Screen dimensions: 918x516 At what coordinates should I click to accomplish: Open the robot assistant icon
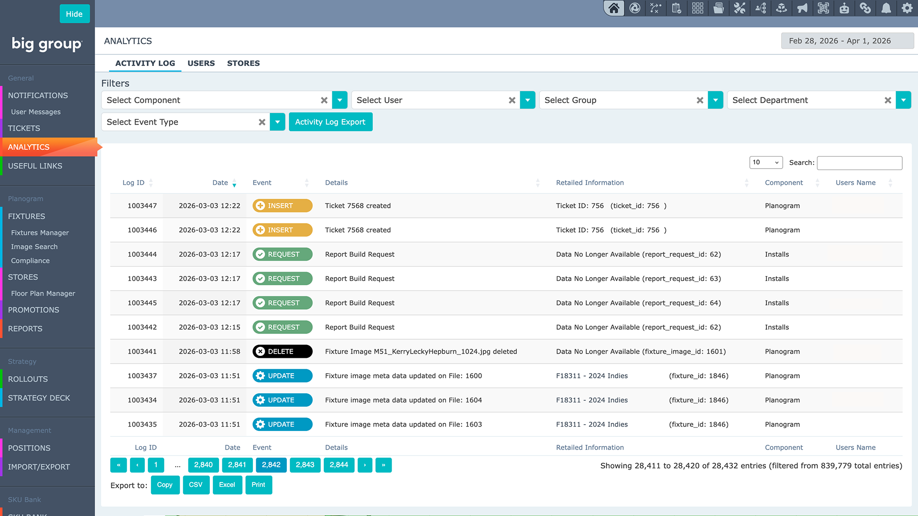844,8
